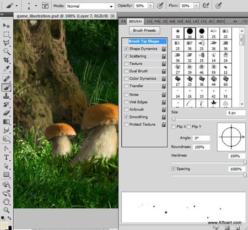
Task: Activate the Zoom magnifier tool
Action: [x=6, y=210]
